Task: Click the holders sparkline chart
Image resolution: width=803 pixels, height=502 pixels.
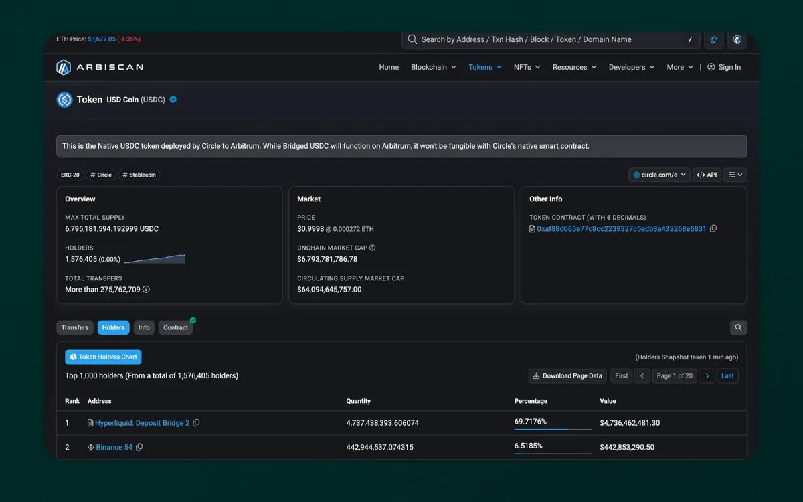Action: (x=155, y=259)
